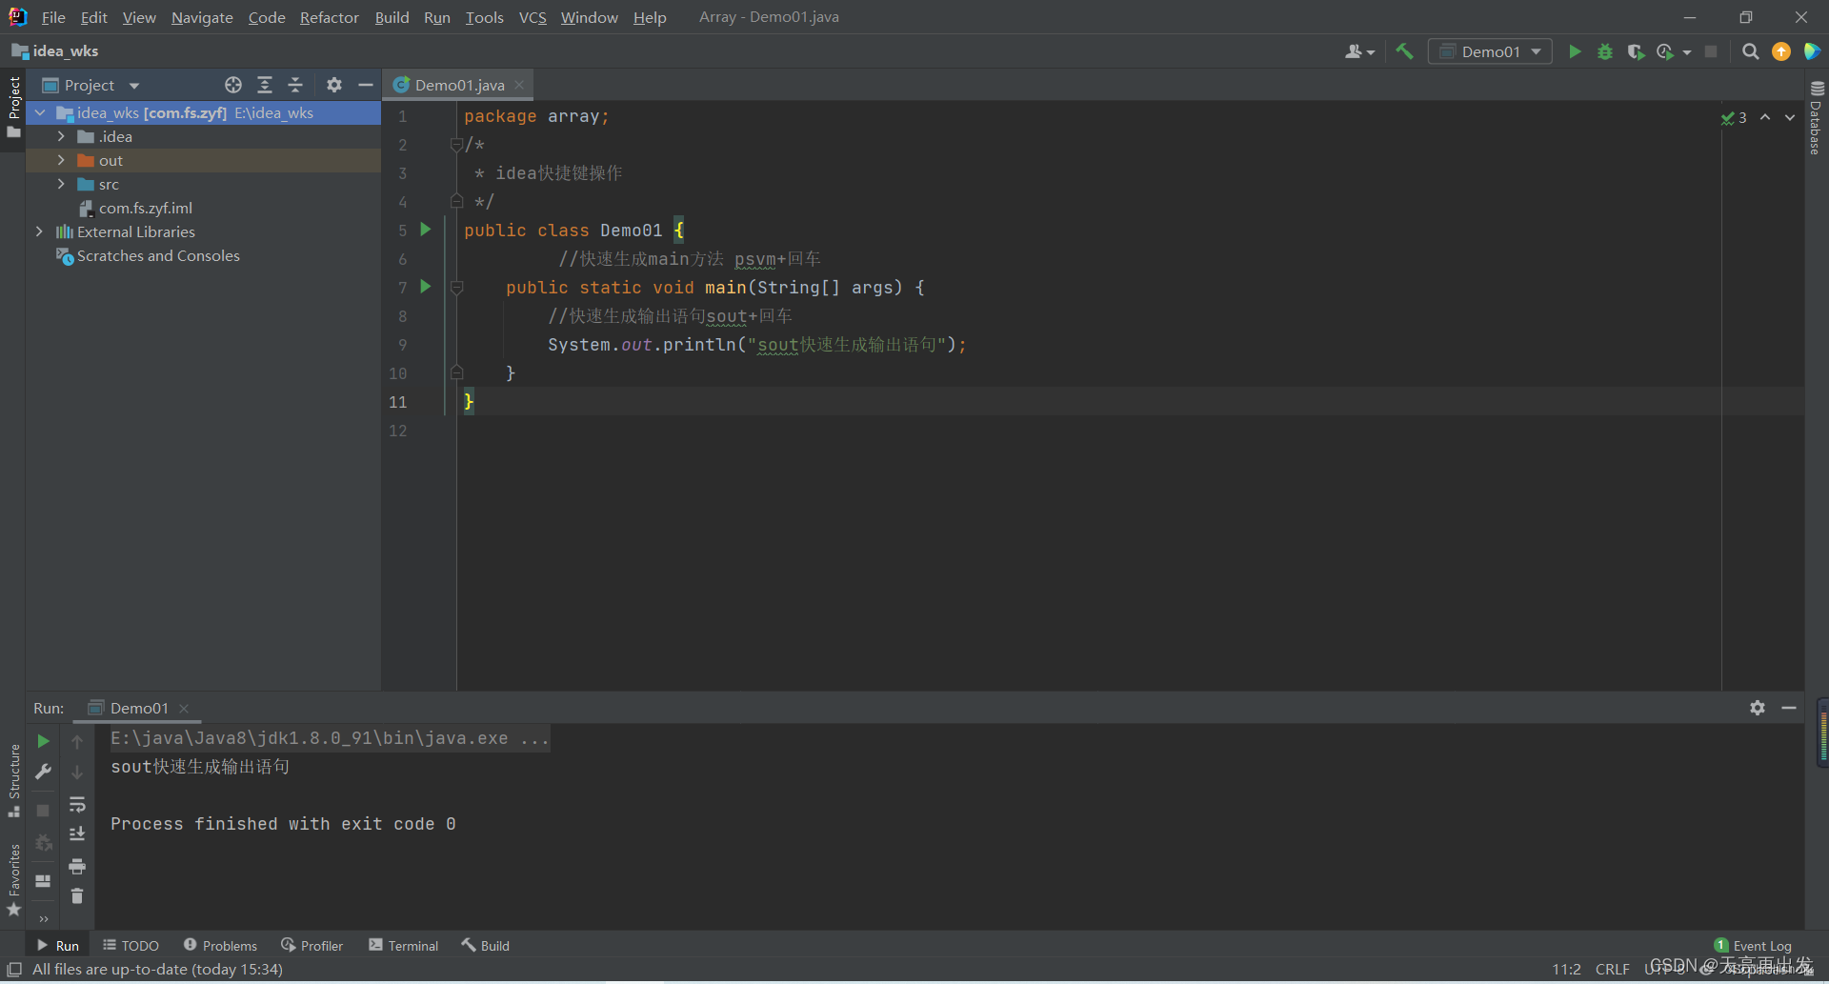
Task: Open the profiler run icon in toolbar
Action: coord(1666,51)
